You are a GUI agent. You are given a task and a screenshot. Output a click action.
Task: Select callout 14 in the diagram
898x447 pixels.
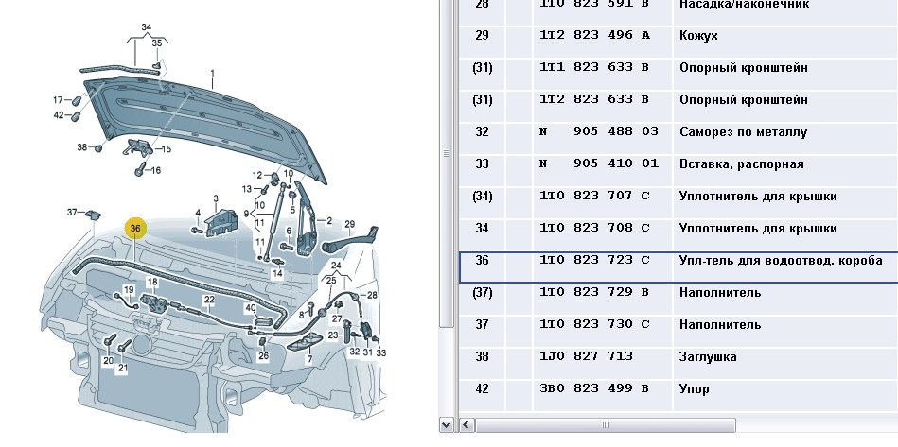pyautogui.click(x=277, y=274)
